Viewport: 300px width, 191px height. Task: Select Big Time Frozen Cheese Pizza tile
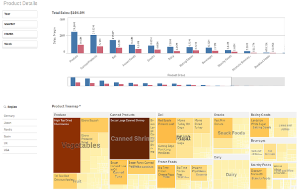coord(166,176)
